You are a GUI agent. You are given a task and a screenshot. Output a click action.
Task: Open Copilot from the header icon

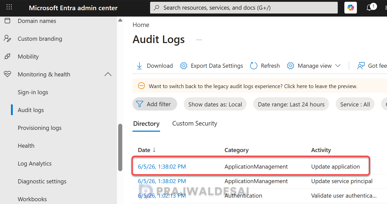pyautogui.click(x=350, y=8)
